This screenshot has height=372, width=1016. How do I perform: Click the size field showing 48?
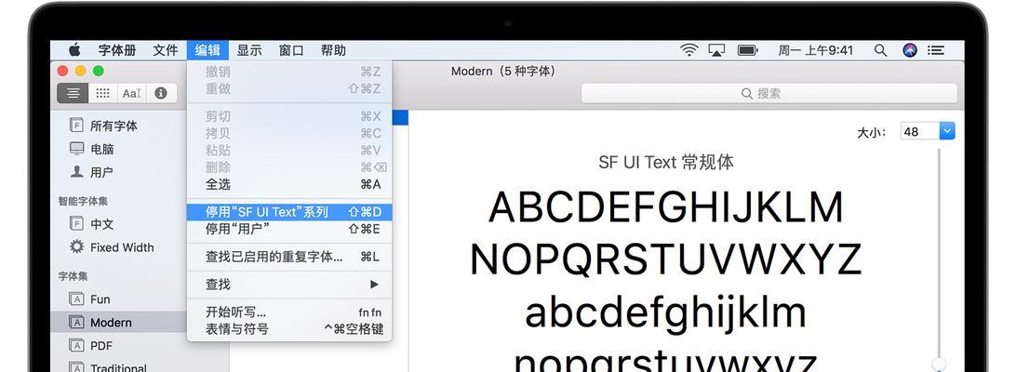(x=920, y=131)
